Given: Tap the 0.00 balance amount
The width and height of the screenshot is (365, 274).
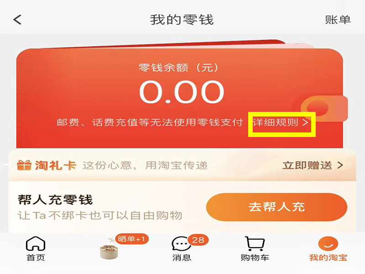Looking at the screenshot, I should pos(182,92).
